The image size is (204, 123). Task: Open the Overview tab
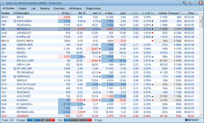click(x=59, y=8)
